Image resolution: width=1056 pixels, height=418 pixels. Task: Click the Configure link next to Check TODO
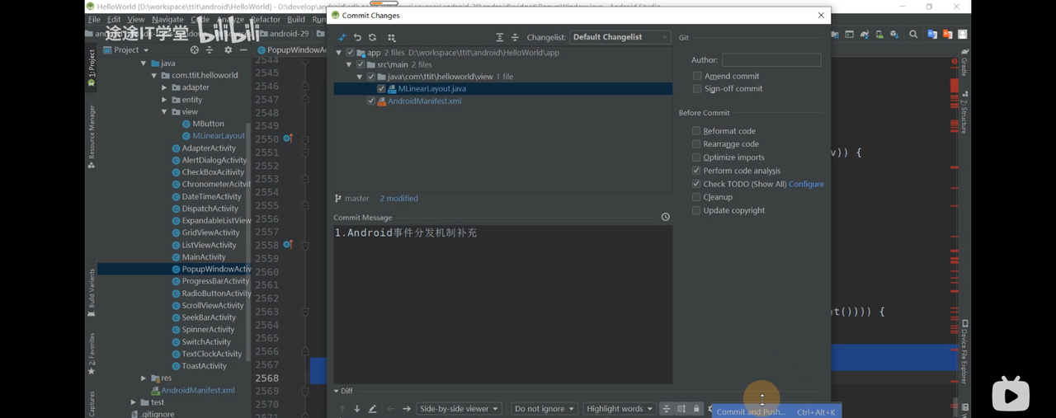coord(806,184)
